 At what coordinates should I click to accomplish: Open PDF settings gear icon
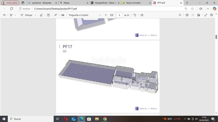(x=211, y=15)
